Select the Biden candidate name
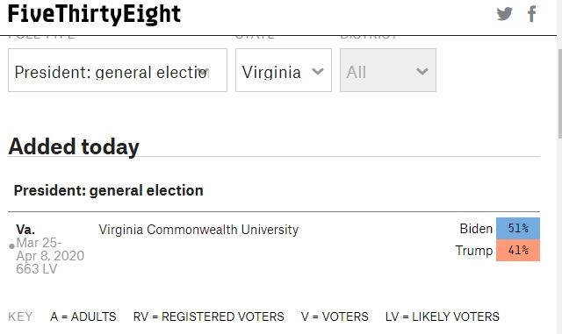The image size is (562, 334). (x=476, y=229)
